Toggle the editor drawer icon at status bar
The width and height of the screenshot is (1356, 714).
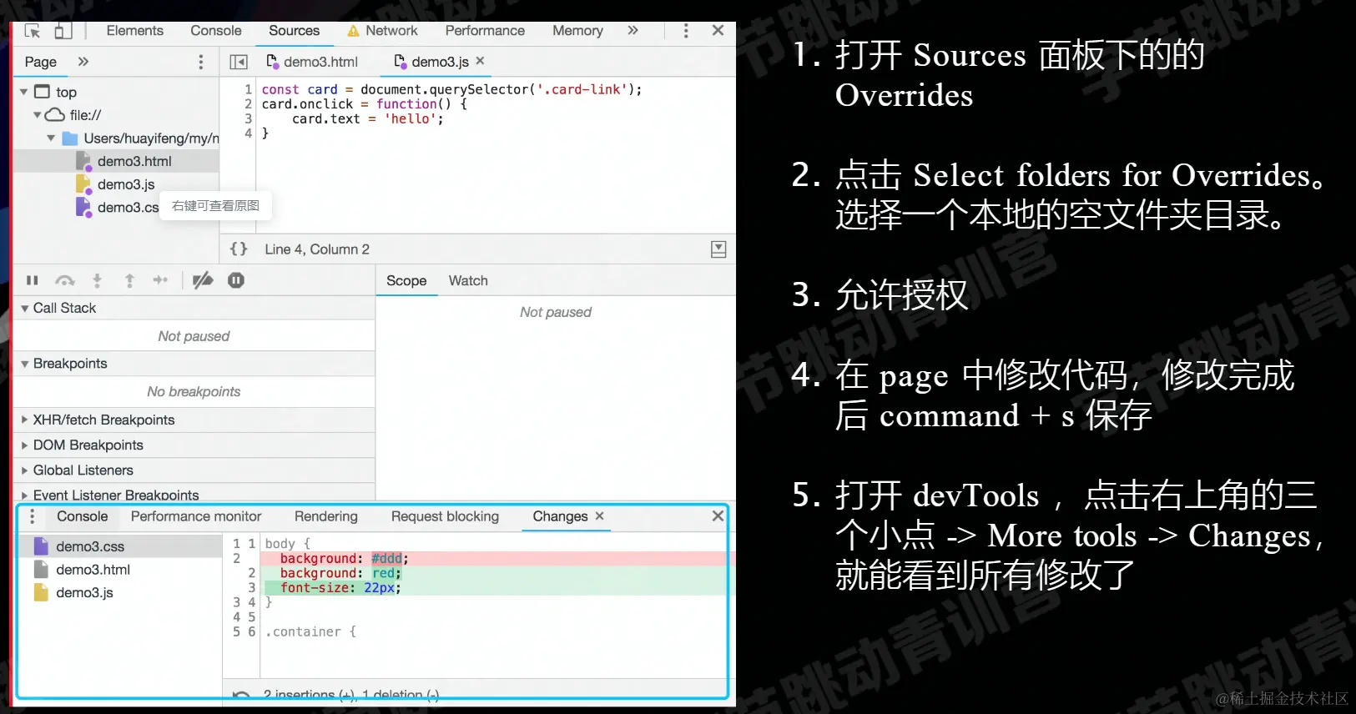tap(718, 249)
